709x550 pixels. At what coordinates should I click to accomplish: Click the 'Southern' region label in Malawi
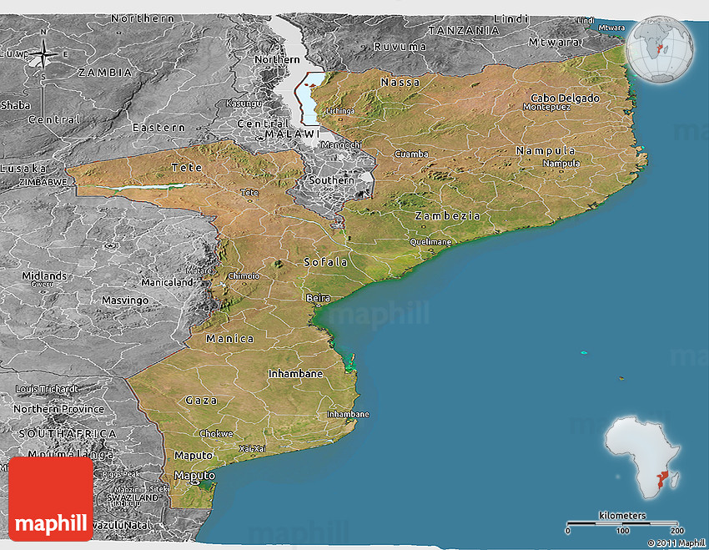tap(331, 180)
